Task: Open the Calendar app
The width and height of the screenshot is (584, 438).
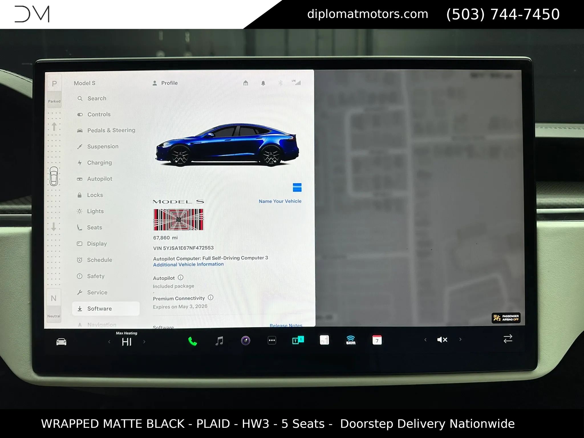Action: (x=377, y=340)
